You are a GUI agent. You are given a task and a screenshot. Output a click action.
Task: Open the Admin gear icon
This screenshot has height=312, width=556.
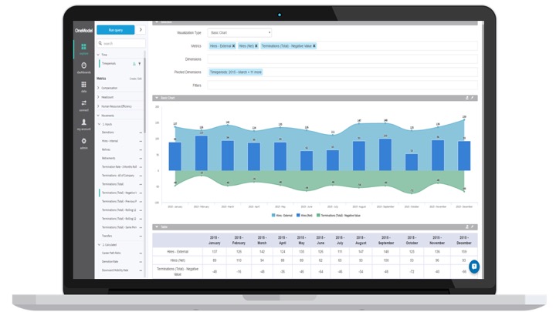83,143
